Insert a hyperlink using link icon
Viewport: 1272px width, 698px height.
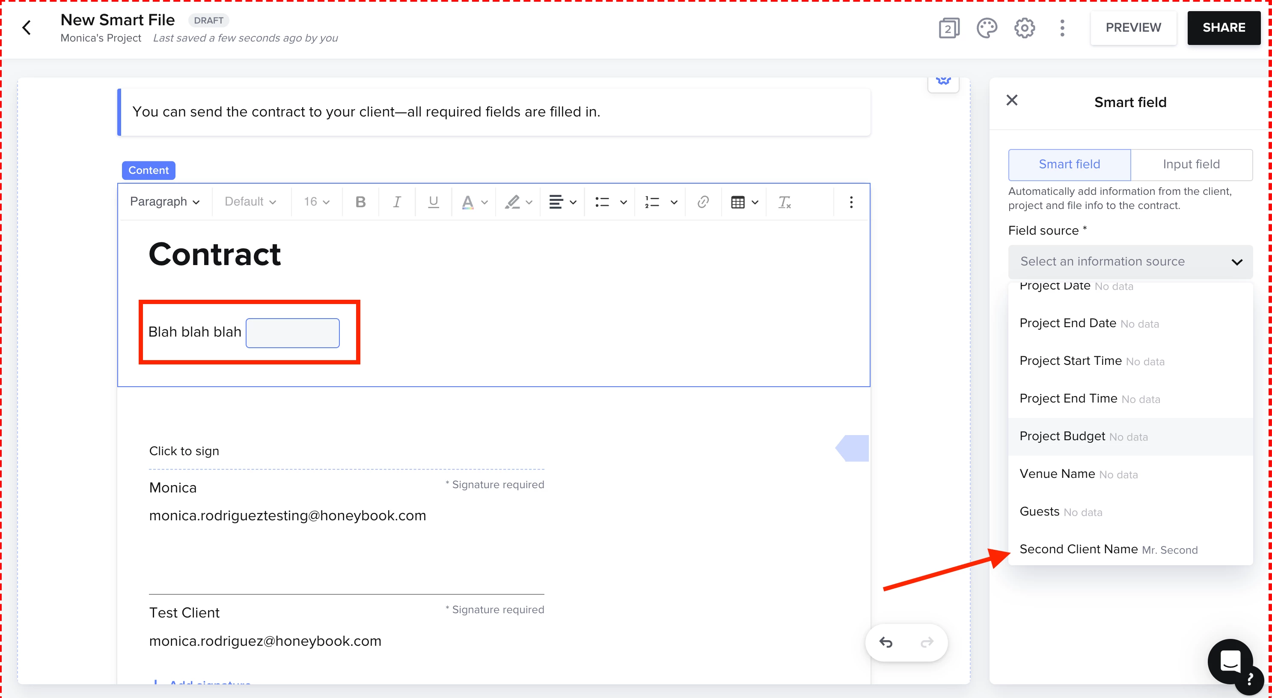pyautogui.click(x=703, y=202)
